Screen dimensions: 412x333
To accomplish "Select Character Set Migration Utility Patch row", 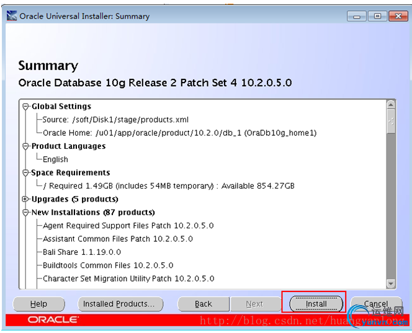I will 128,278.
